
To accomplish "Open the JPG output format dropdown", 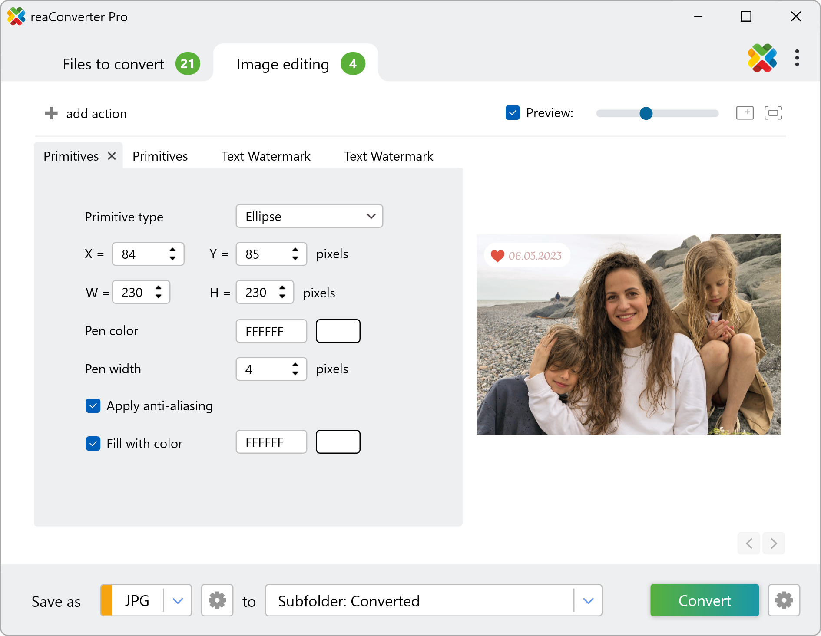I will 178,601.
